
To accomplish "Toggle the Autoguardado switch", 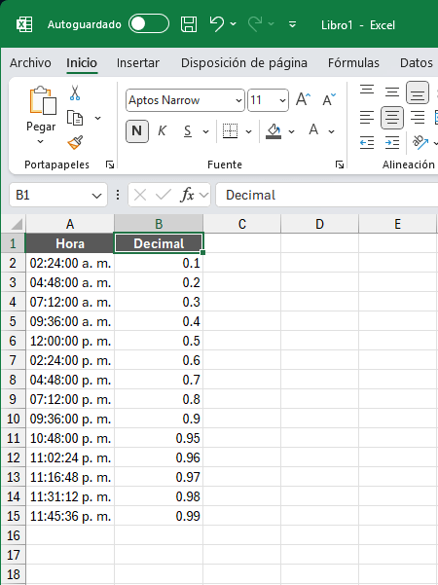I will [149, 24].
